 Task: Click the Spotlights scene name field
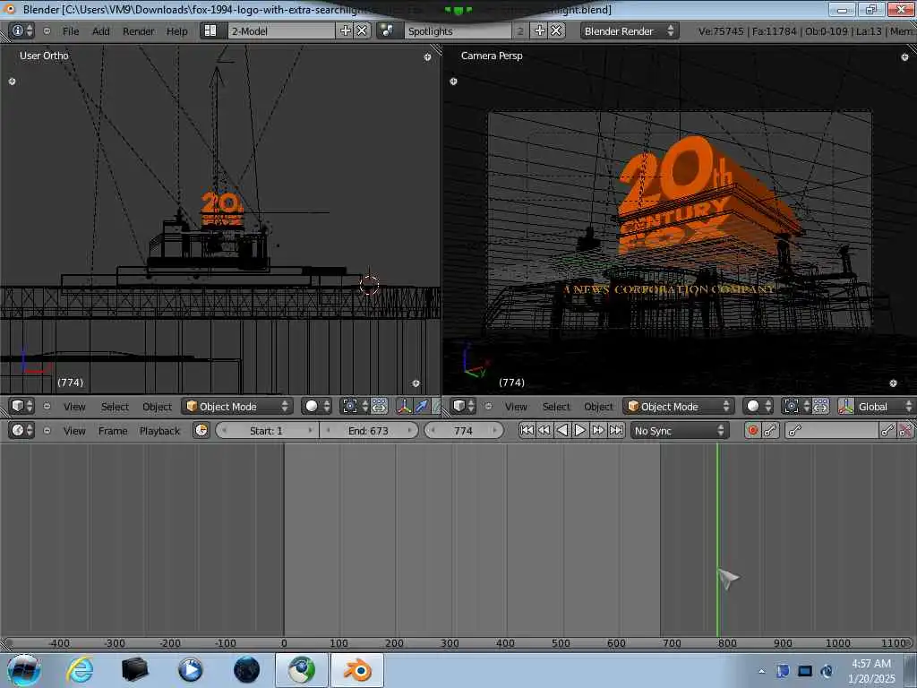coord(458,31)
